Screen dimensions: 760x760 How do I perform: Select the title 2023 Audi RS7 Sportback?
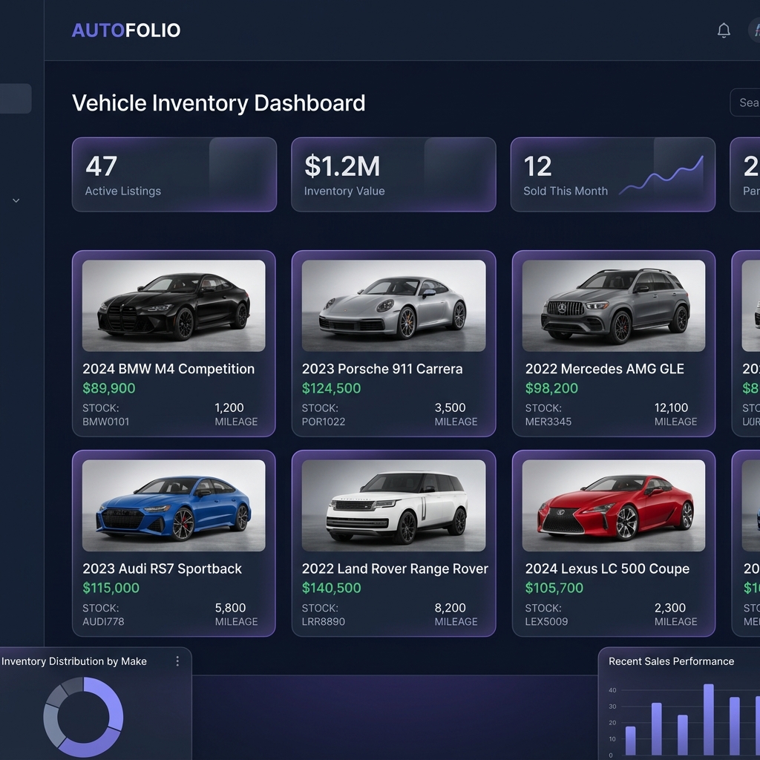(x=162, y=569)
